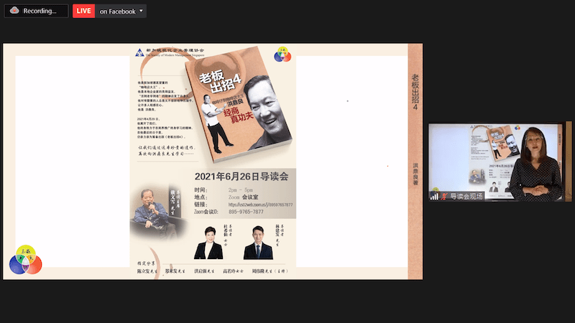Click the signal strength bars icon
575x323 pixels.
click(x=435, y=196)
